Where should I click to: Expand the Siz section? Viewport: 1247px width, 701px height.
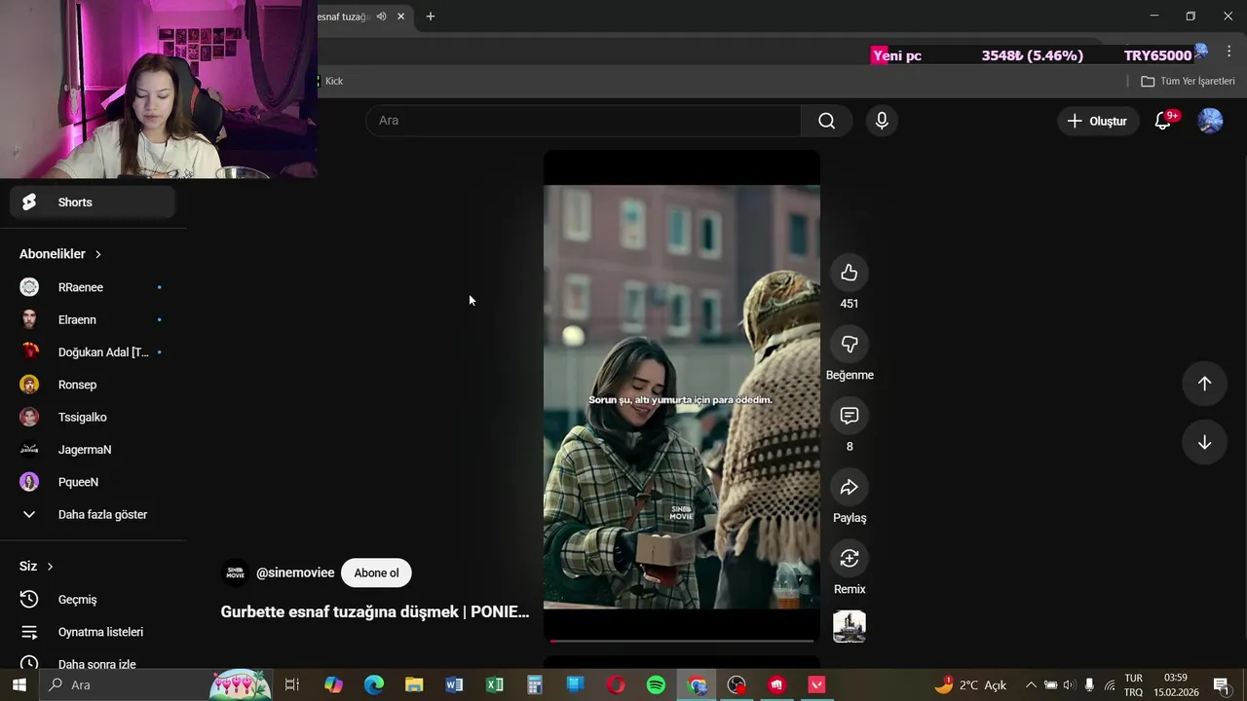[x=37, y=567]
